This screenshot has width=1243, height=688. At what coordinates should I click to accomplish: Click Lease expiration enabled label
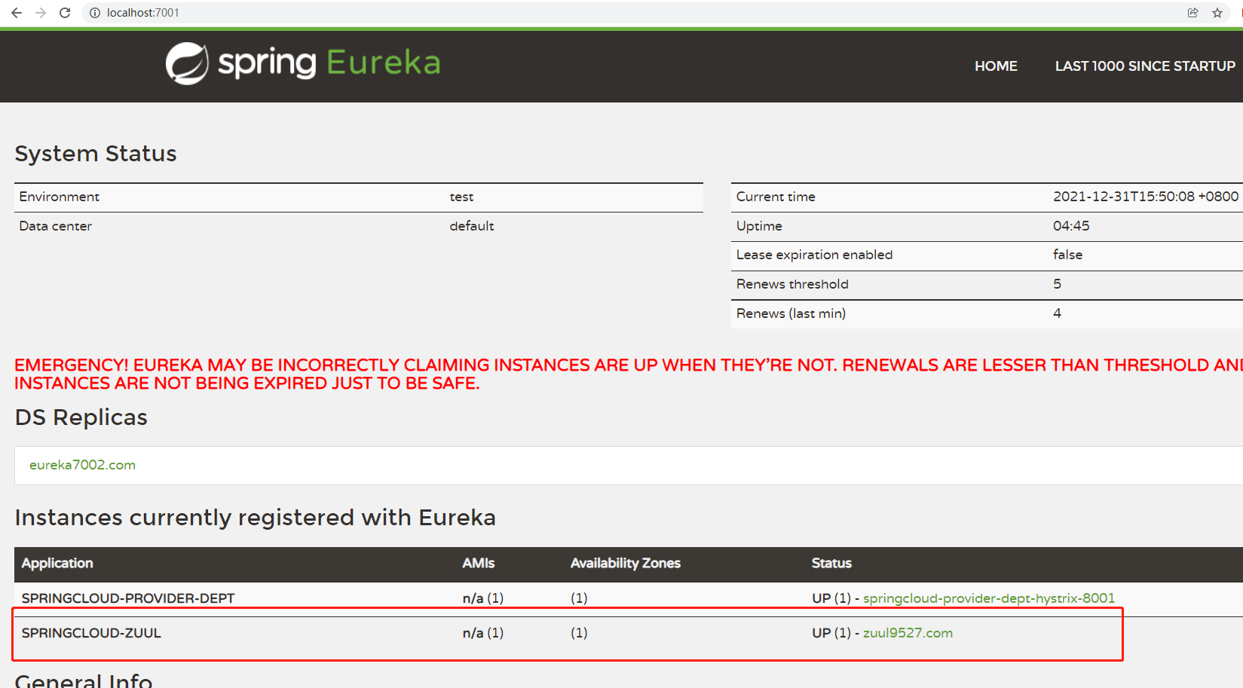814,255
